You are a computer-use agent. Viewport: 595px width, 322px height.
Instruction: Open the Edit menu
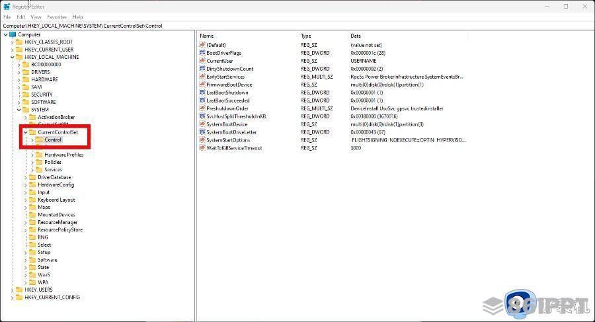coord(21,17)
